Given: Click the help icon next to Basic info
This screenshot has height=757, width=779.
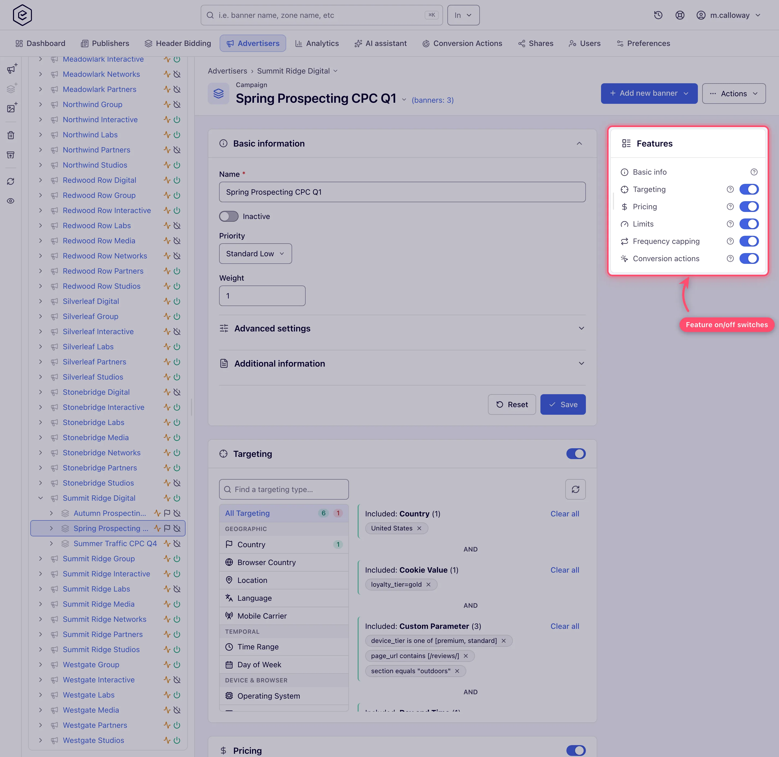Looking at the screenshot, I should pos(754,172).
